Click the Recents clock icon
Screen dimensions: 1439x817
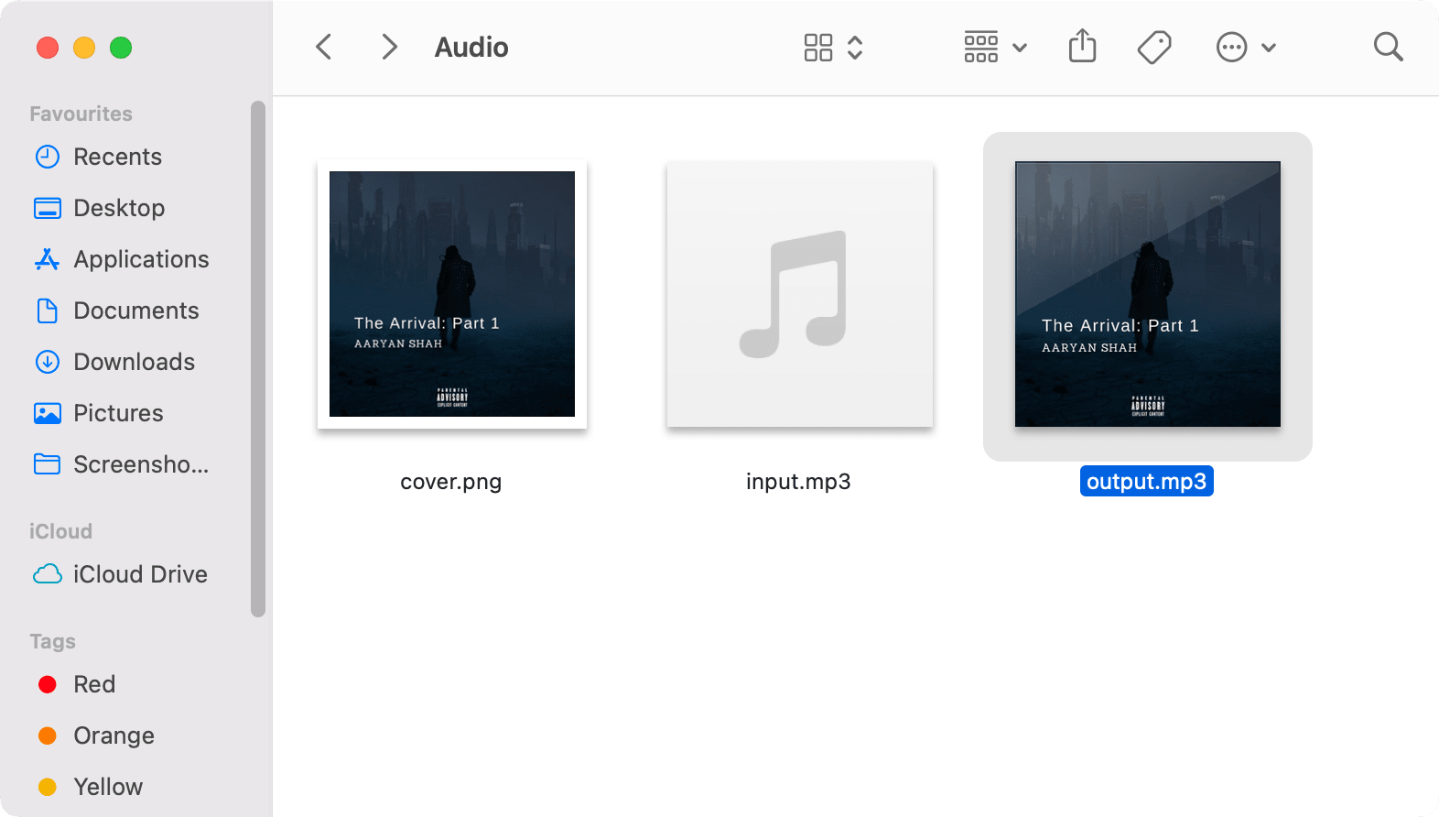[x=48, y=157]
